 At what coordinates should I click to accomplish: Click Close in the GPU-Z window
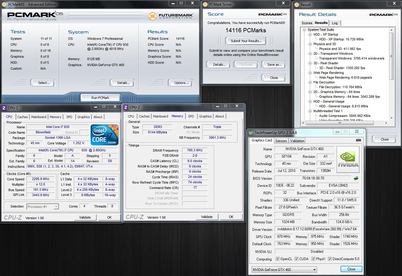click(x=351, y=269)
